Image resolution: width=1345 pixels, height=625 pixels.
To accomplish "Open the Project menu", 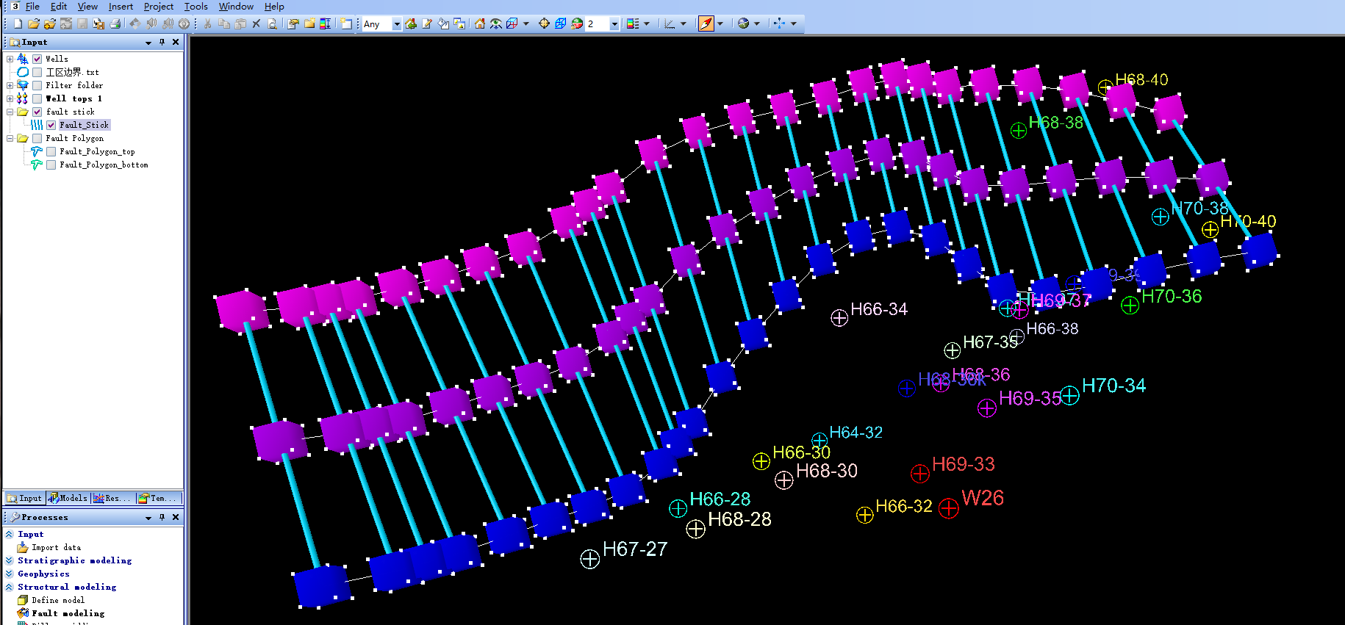I will 158,7.
